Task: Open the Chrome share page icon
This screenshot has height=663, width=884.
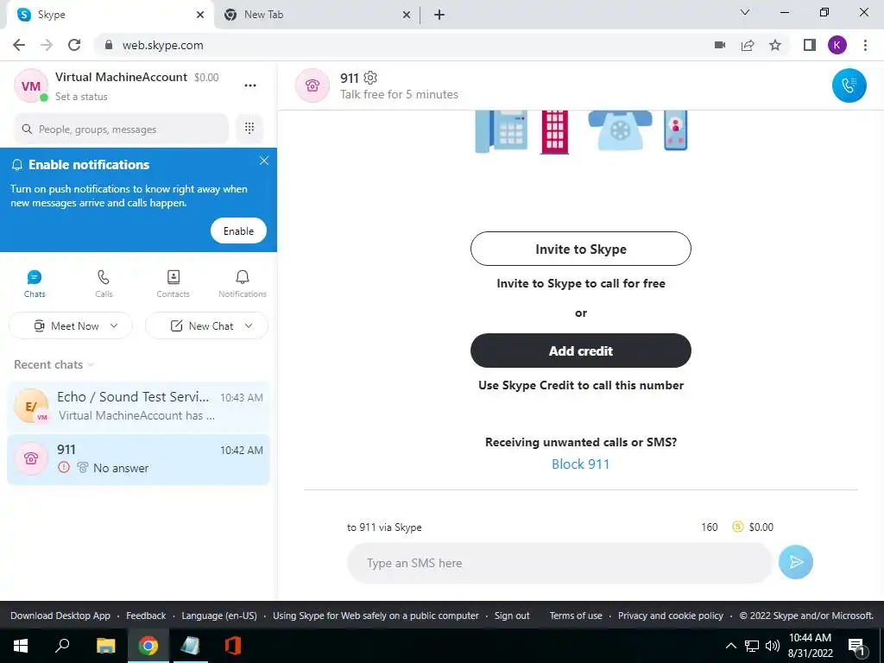Action: click(x=748, y=45)
